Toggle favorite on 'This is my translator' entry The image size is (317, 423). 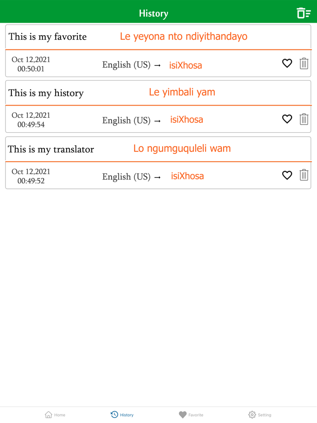[287, 175]
